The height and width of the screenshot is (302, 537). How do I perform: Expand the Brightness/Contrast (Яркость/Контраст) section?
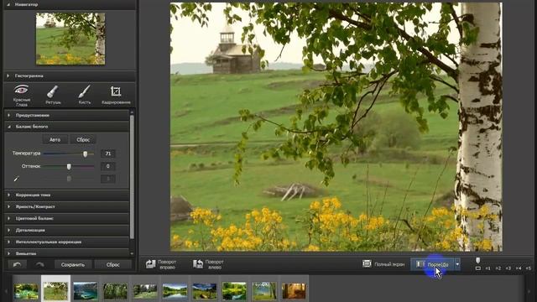point(67,207)
